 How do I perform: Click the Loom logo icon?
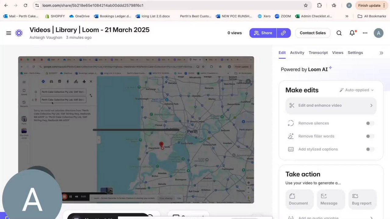19,33
